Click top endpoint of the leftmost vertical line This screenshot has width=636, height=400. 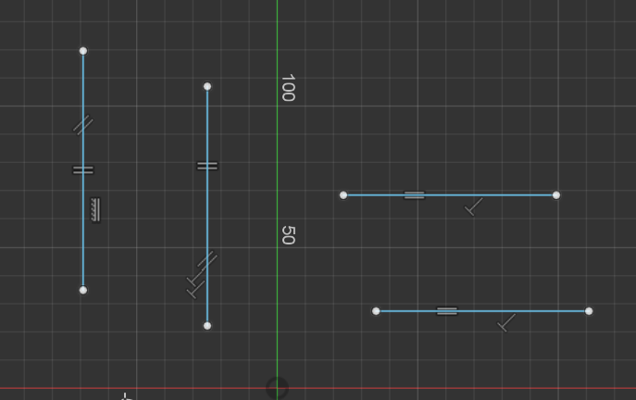83,51
